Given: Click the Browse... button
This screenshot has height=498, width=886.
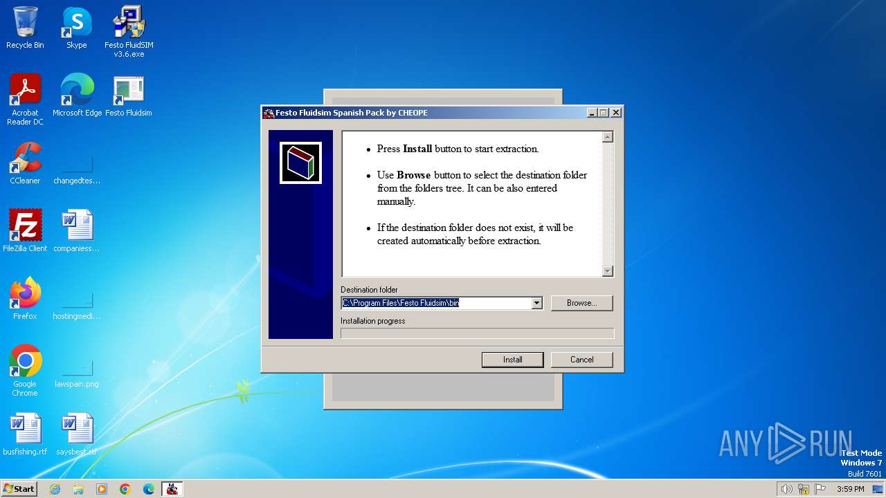Looking at the screenshot, I should click(582, 303).
